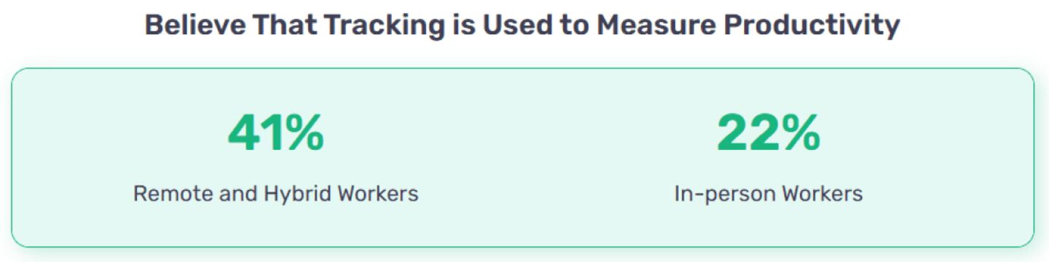The image size is (1049, 262).
Task: Click the digit 4 in 41%
Action: pyautogui.click(x=245, y=133)
